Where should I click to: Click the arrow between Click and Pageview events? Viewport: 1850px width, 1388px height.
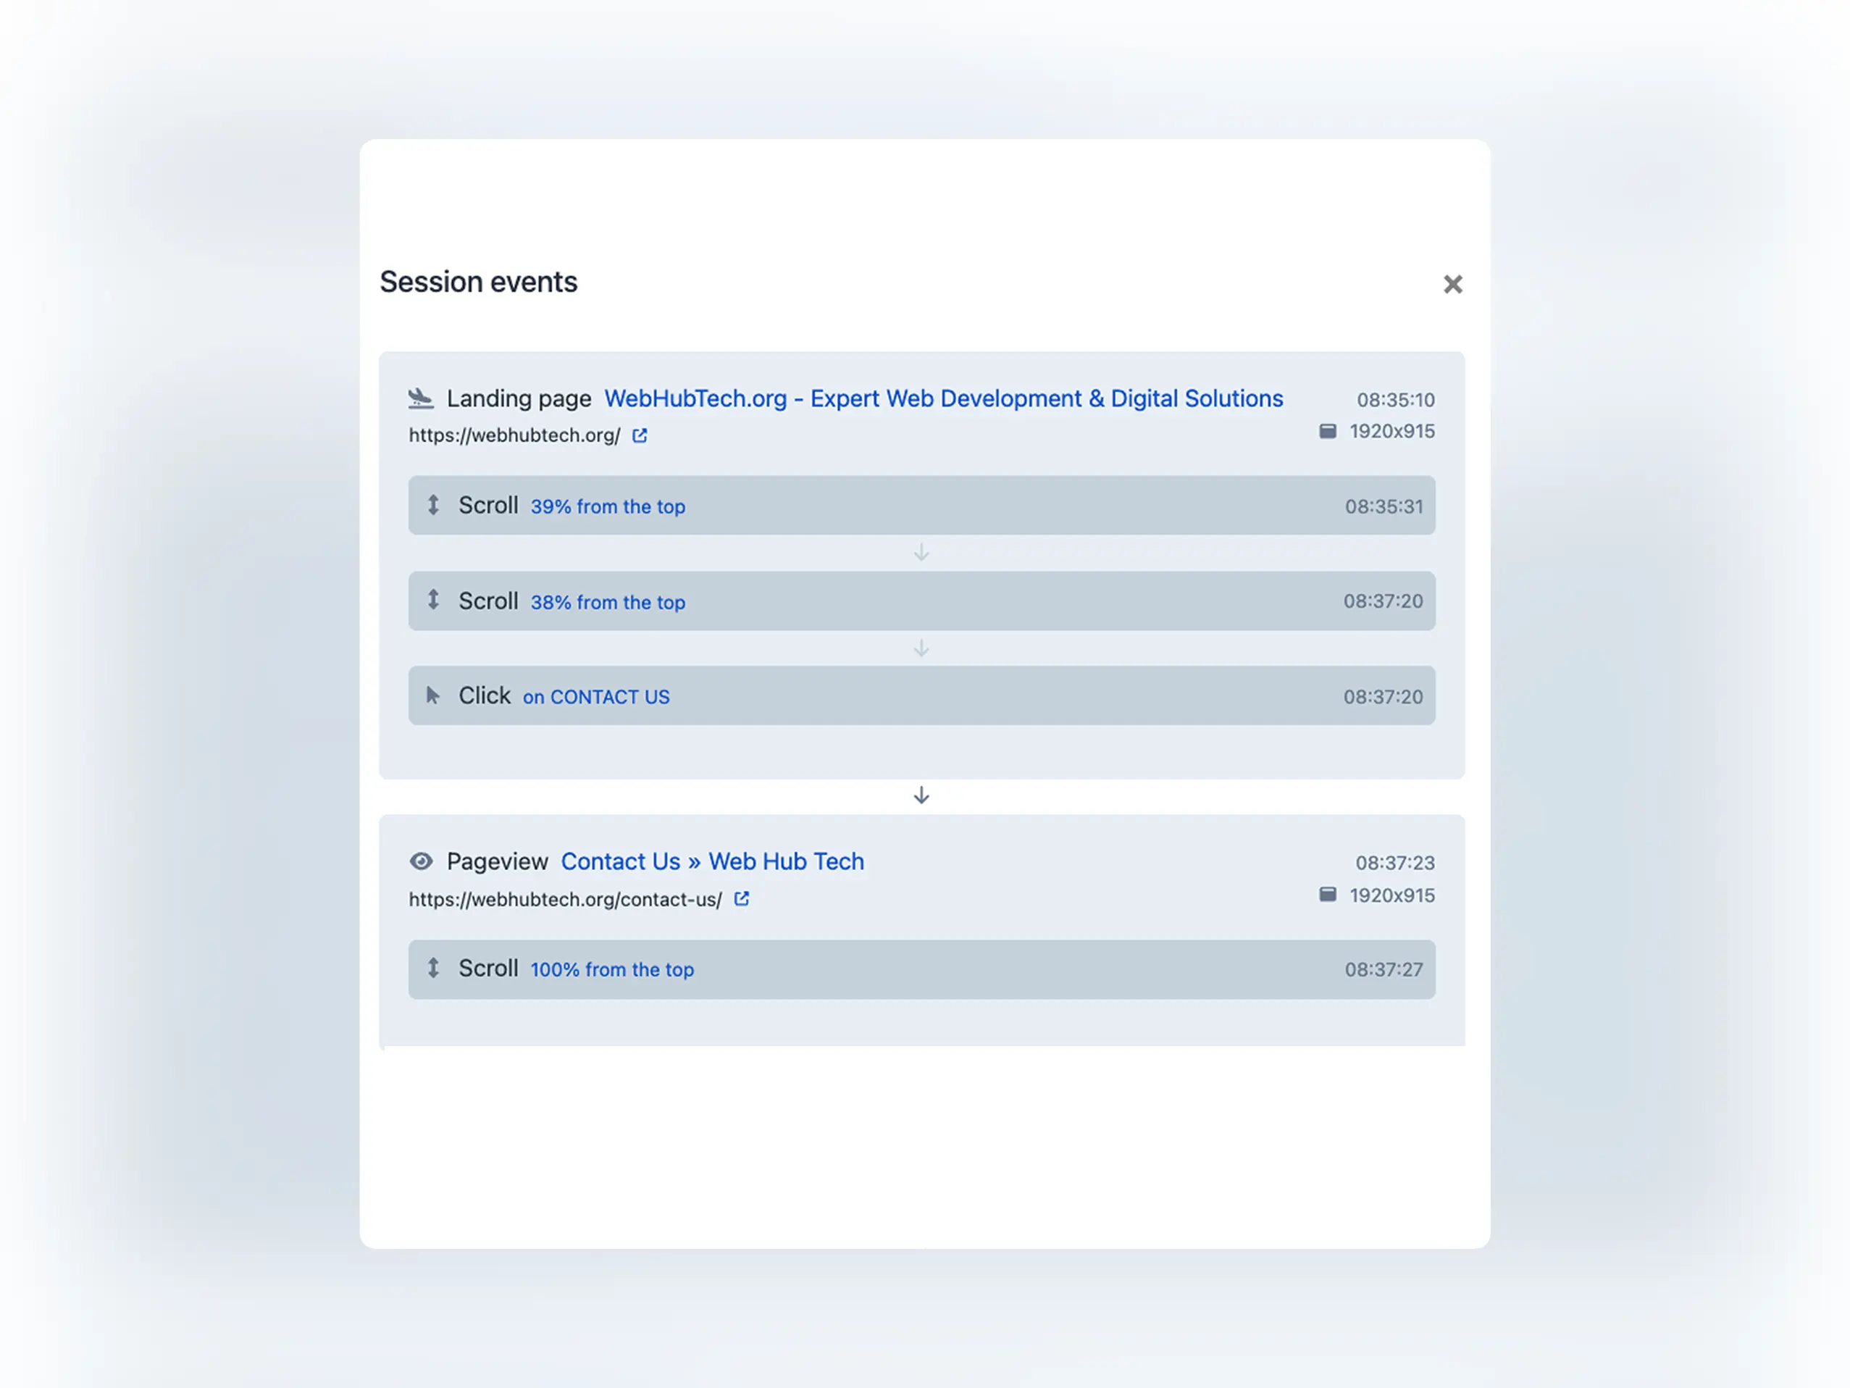click(921, 794)
